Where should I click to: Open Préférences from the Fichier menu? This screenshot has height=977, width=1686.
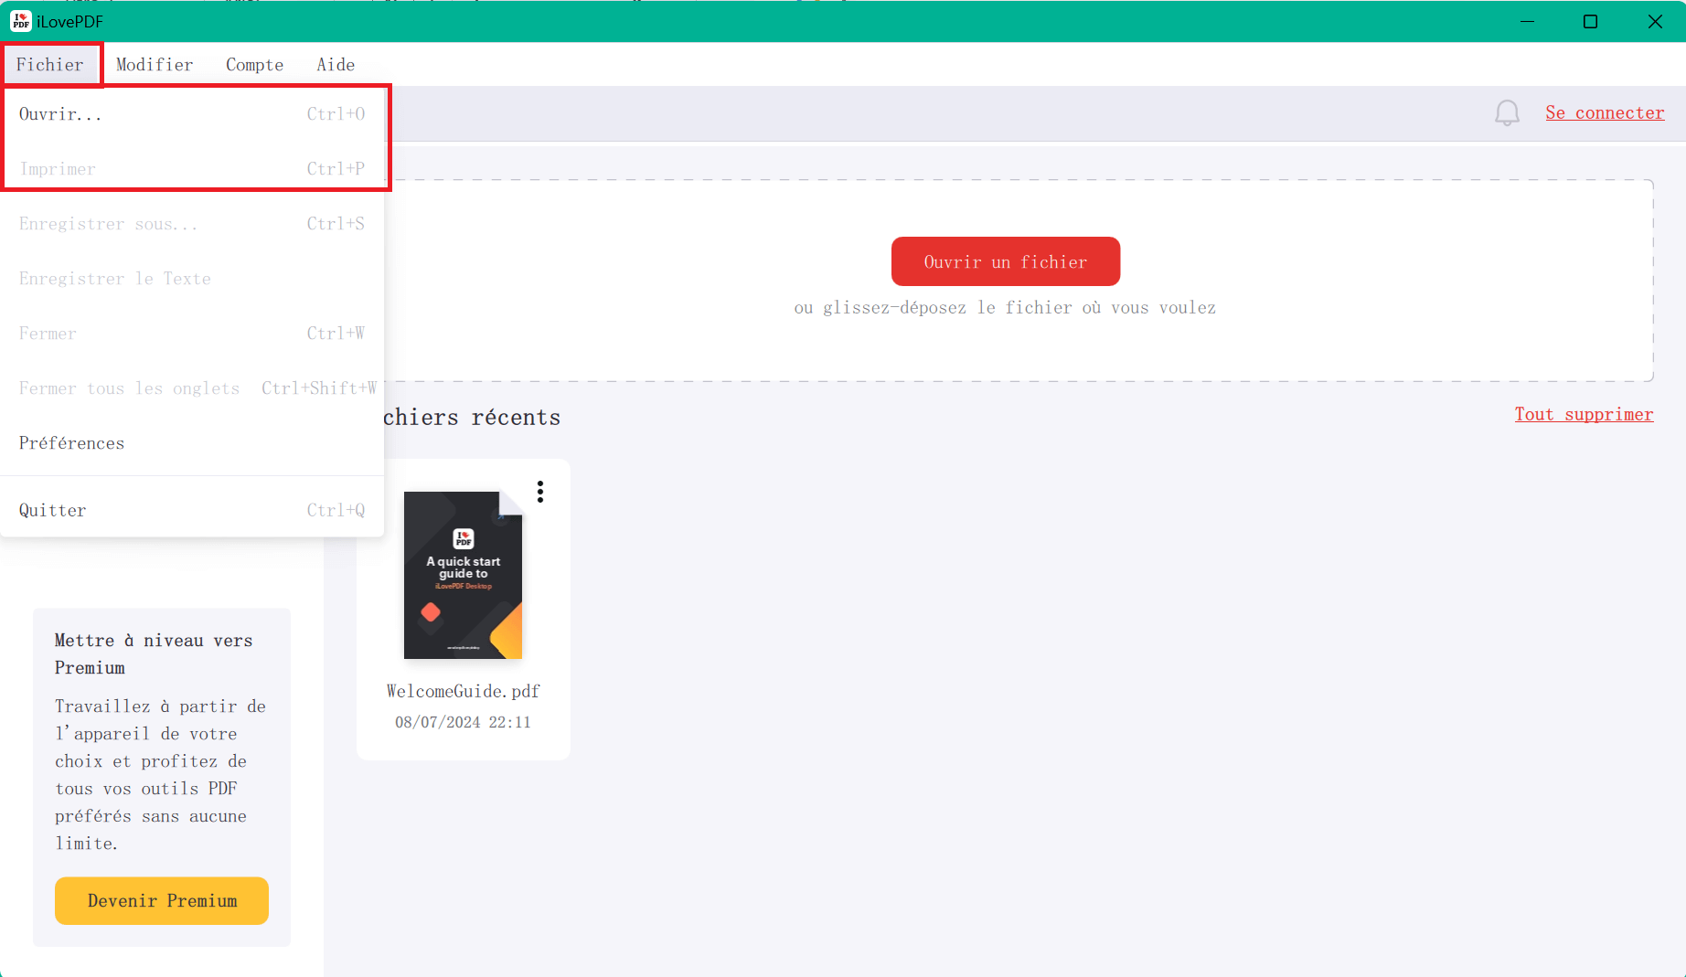click(x=192, y=443)
